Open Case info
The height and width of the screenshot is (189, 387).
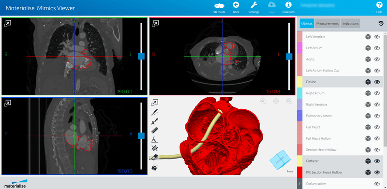pyautogui.click(x=288, y=7)
